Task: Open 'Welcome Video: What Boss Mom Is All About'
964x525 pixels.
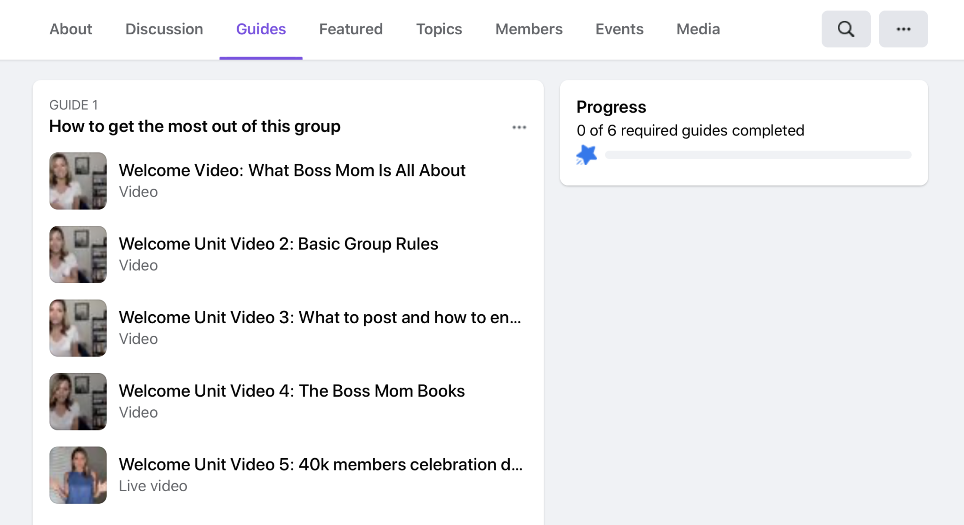Action: (x=292, y=170)
